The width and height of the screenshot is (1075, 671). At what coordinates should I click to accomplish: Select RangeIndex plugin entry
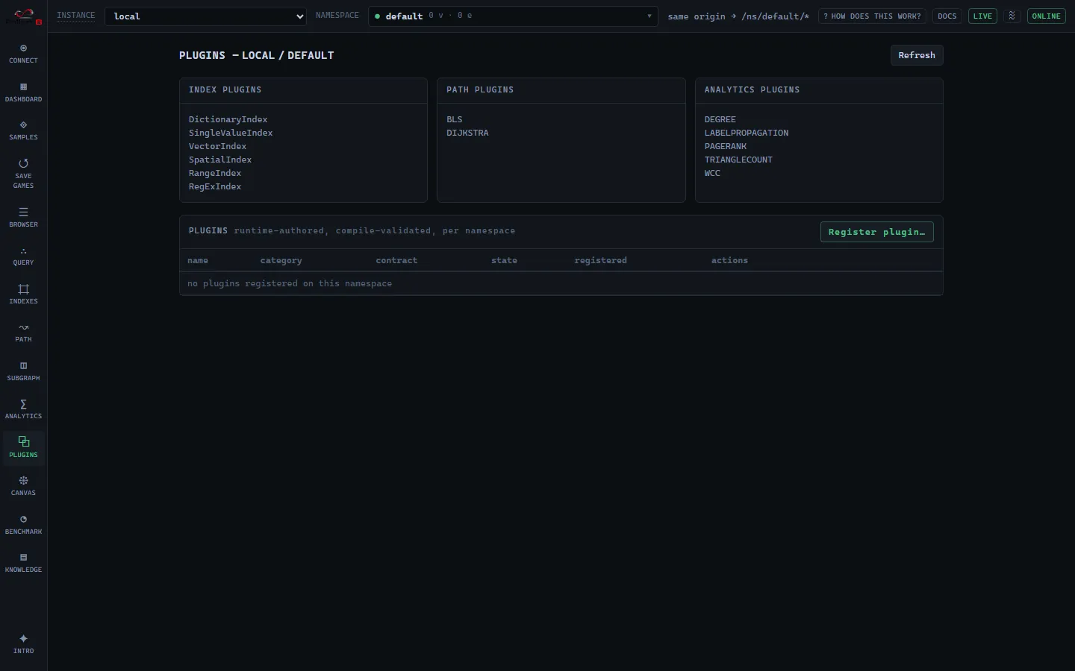[x=215, y=173]
